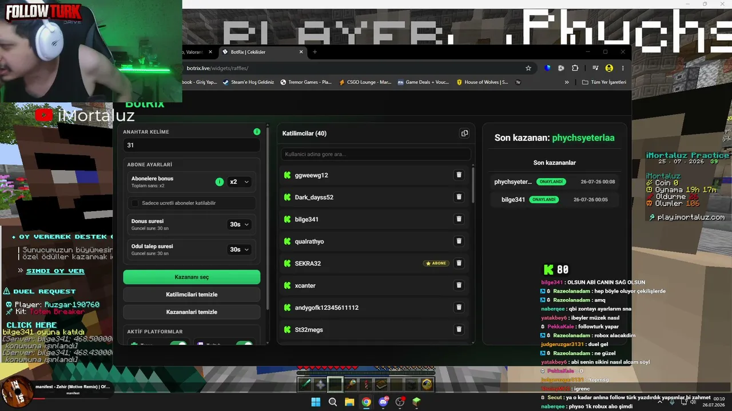Click ONAYLANDI badge next to bilge341
Screen dimensions: 732x411
(544, 199)
